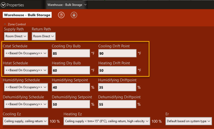Open the Er dropdown

tap(188, 121)
